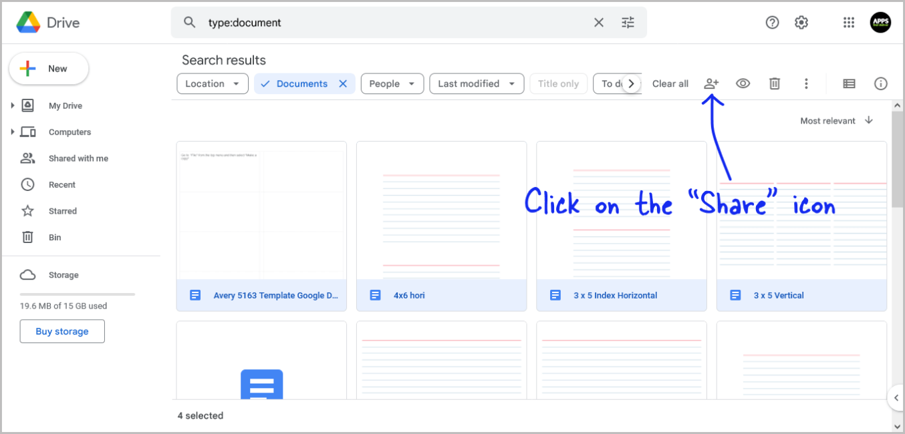Screen dimensions: 905x434
Task: Toggle the Documents filter chip
Action: (301, 83)
